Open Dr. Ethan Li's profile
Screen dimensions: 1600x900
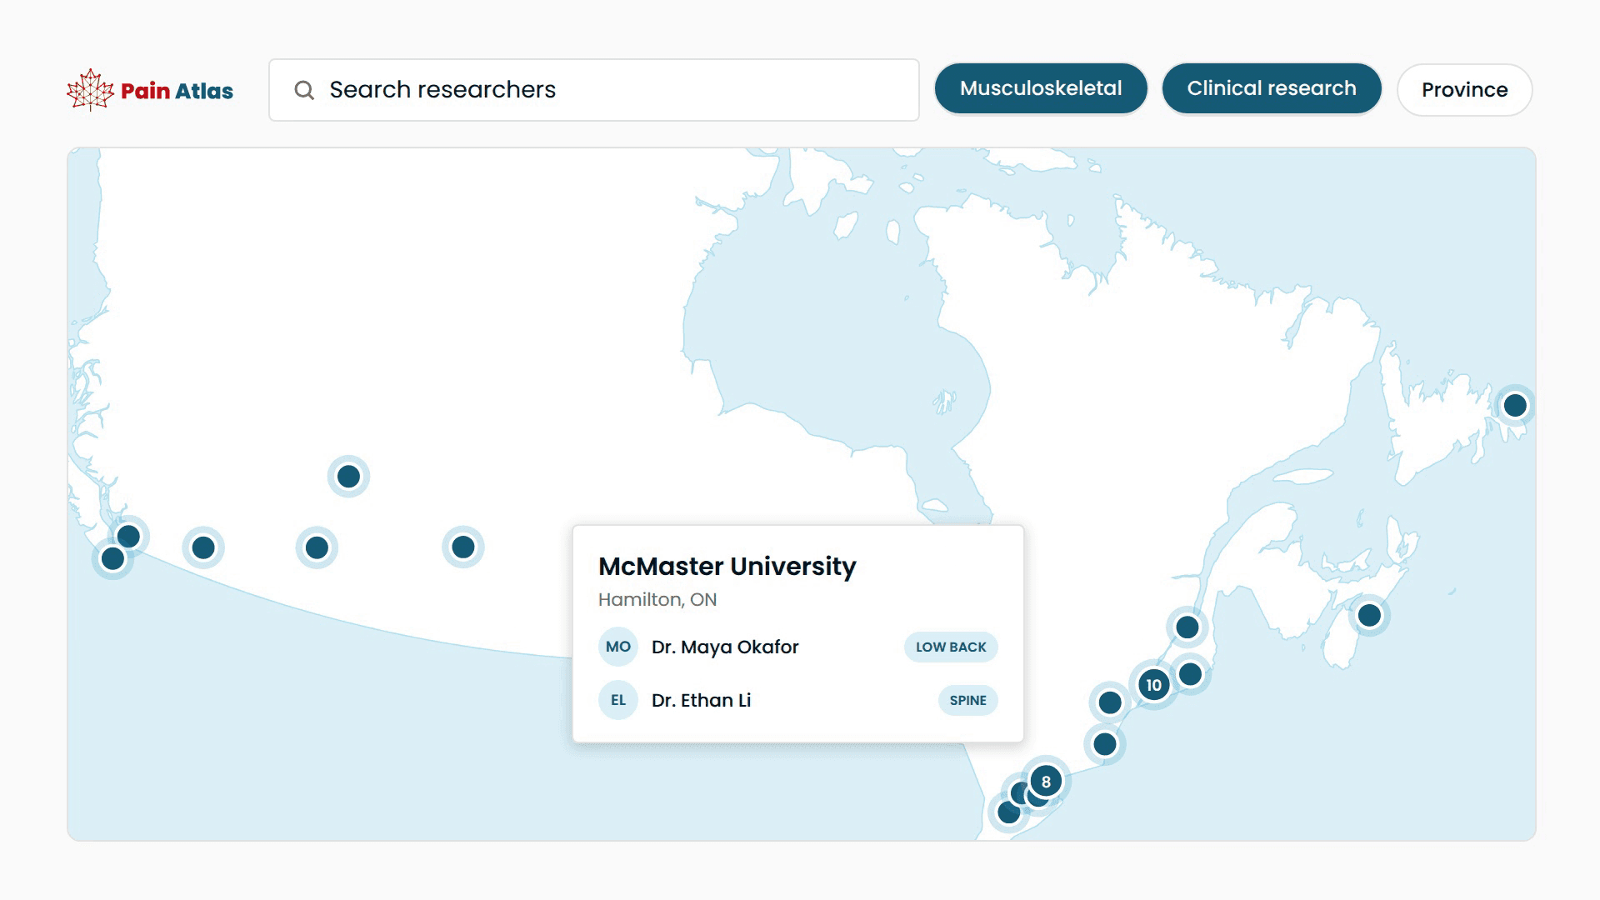[x=701, y=700]
